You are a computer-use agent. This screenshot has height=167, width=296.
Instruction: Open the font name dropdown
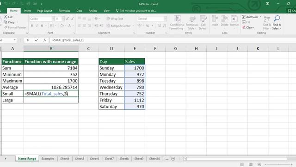pos(53,19)
